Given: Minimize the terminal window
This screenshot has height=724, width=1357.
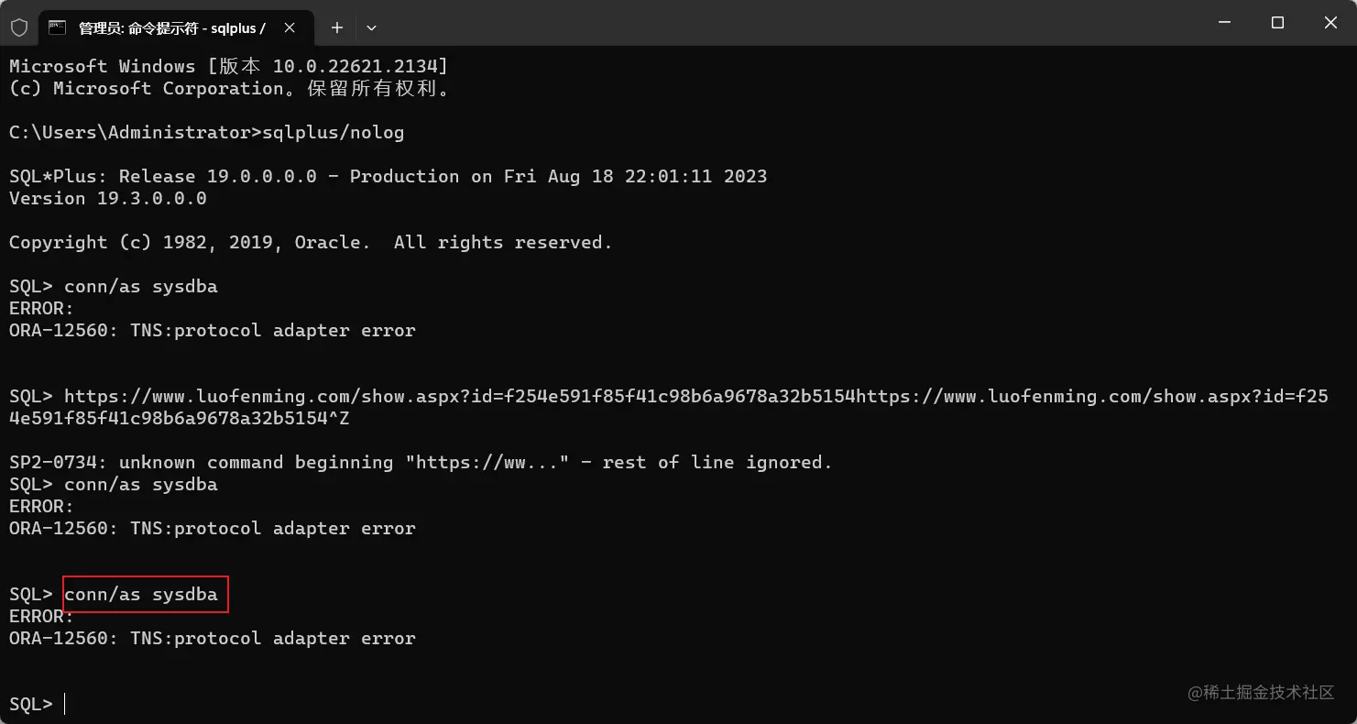Looking at the screenshot, I should (1223, 23).
